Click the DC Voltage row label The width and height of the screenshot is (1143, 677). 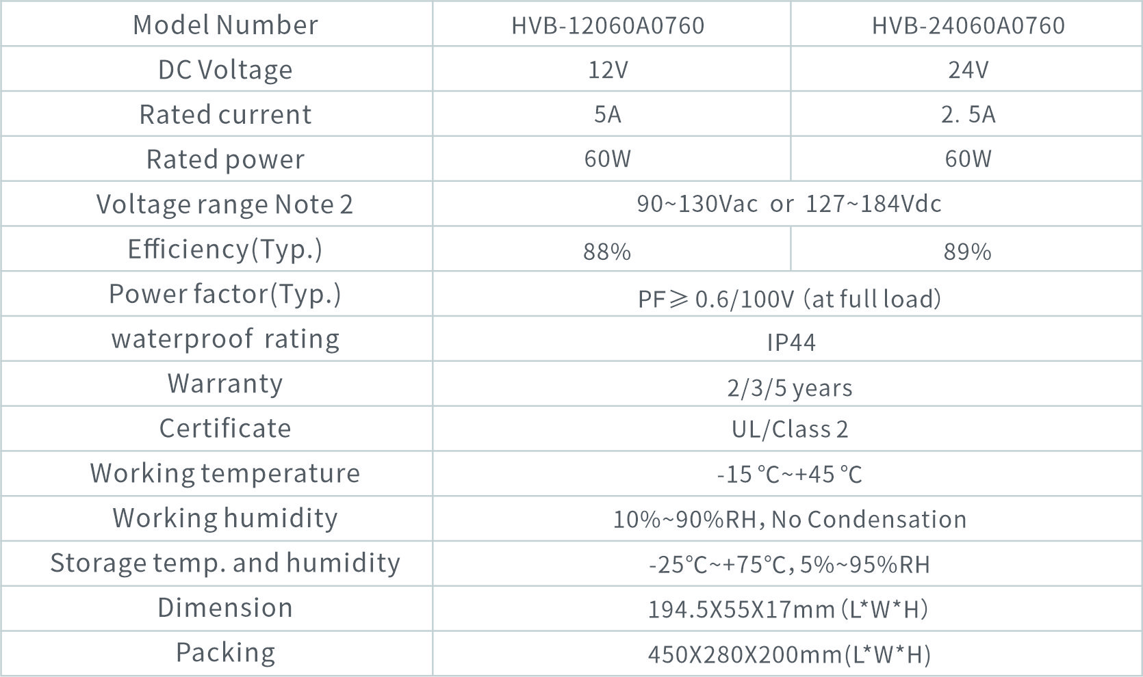click(225, 70)
